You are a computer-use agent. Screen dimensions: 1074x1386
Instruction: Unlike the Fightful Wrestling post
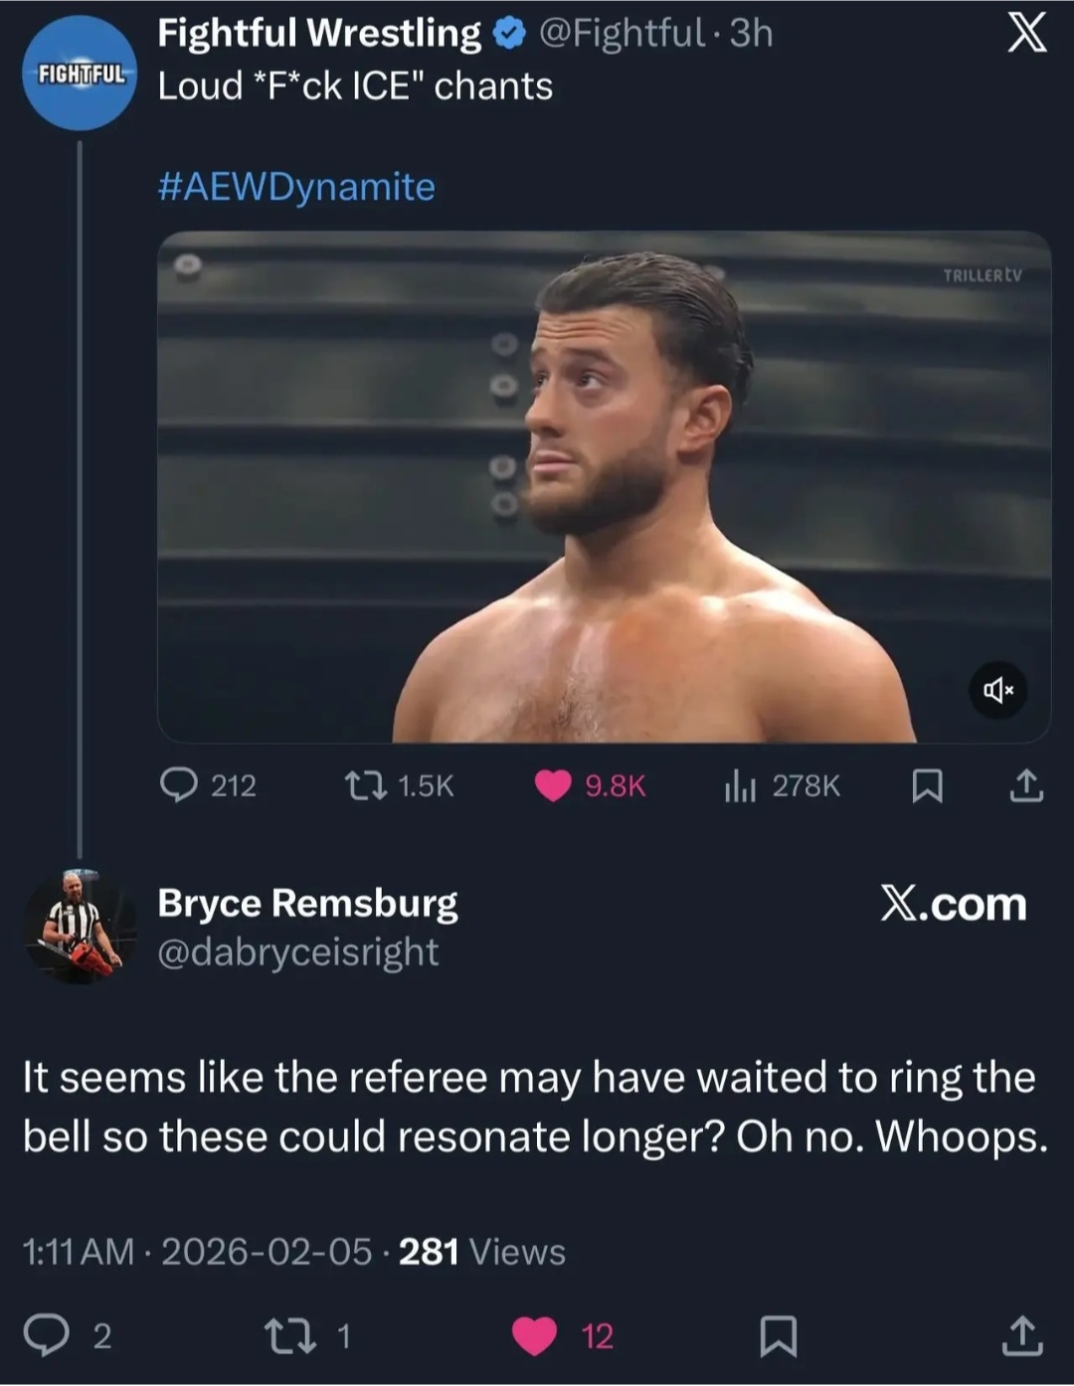(553, 785)
